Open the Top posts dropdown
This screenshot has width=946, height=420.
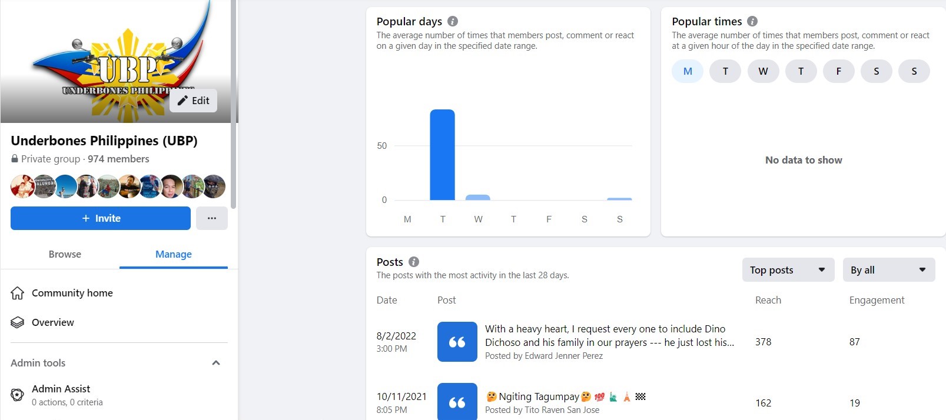[788, 270]
